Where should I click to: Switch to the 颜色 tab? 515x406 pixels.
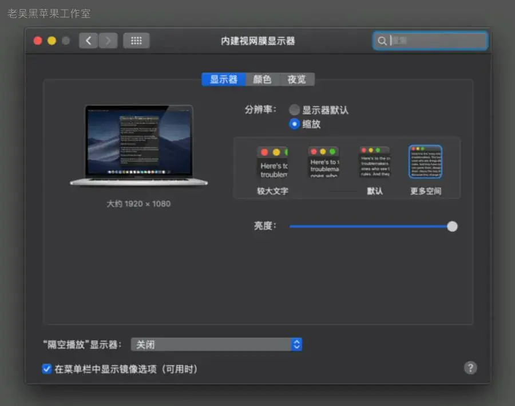[263, 79]
